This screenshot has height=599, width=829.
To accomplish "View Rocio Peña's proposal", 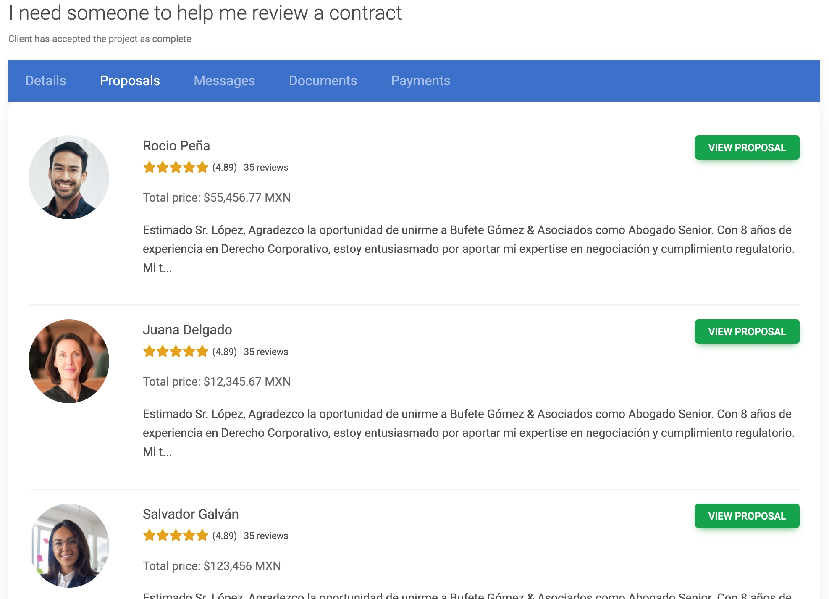I will (747, 147).
